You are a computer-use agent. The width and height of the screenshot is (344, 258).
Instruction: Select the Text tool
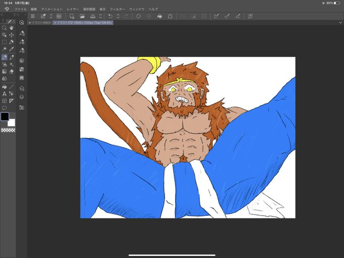tap(4, 94)
